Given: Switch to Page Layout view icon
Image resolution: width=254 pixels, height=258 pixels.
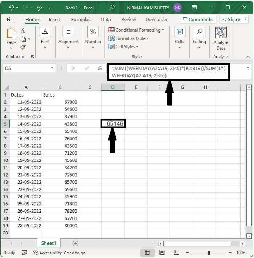Looking at the screenshot, I should tap(162, 253).
